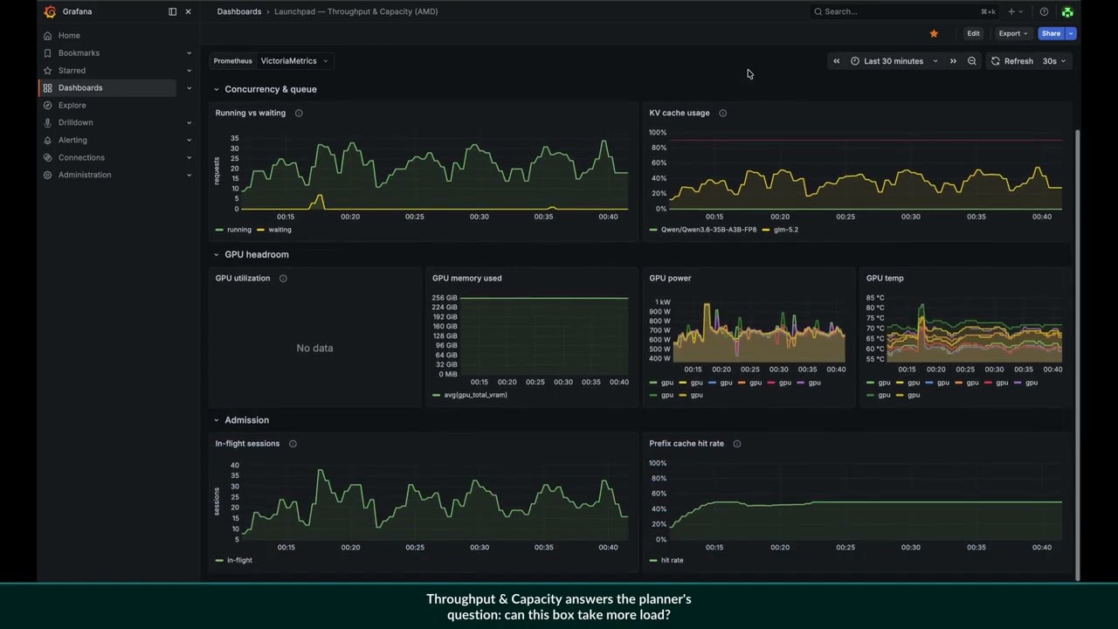Show info icon for Prefix cache hit rate
1118x629 pixels.
click(737, 444)
